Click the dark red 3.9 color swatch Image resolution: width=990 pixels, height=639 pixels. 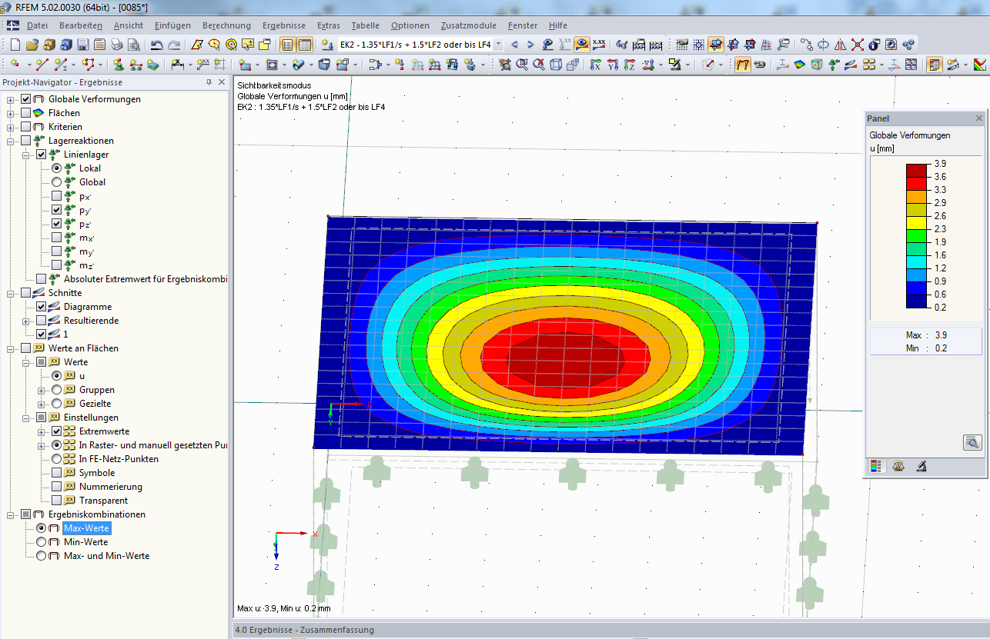pyautogui.click(x=917, y=170)
